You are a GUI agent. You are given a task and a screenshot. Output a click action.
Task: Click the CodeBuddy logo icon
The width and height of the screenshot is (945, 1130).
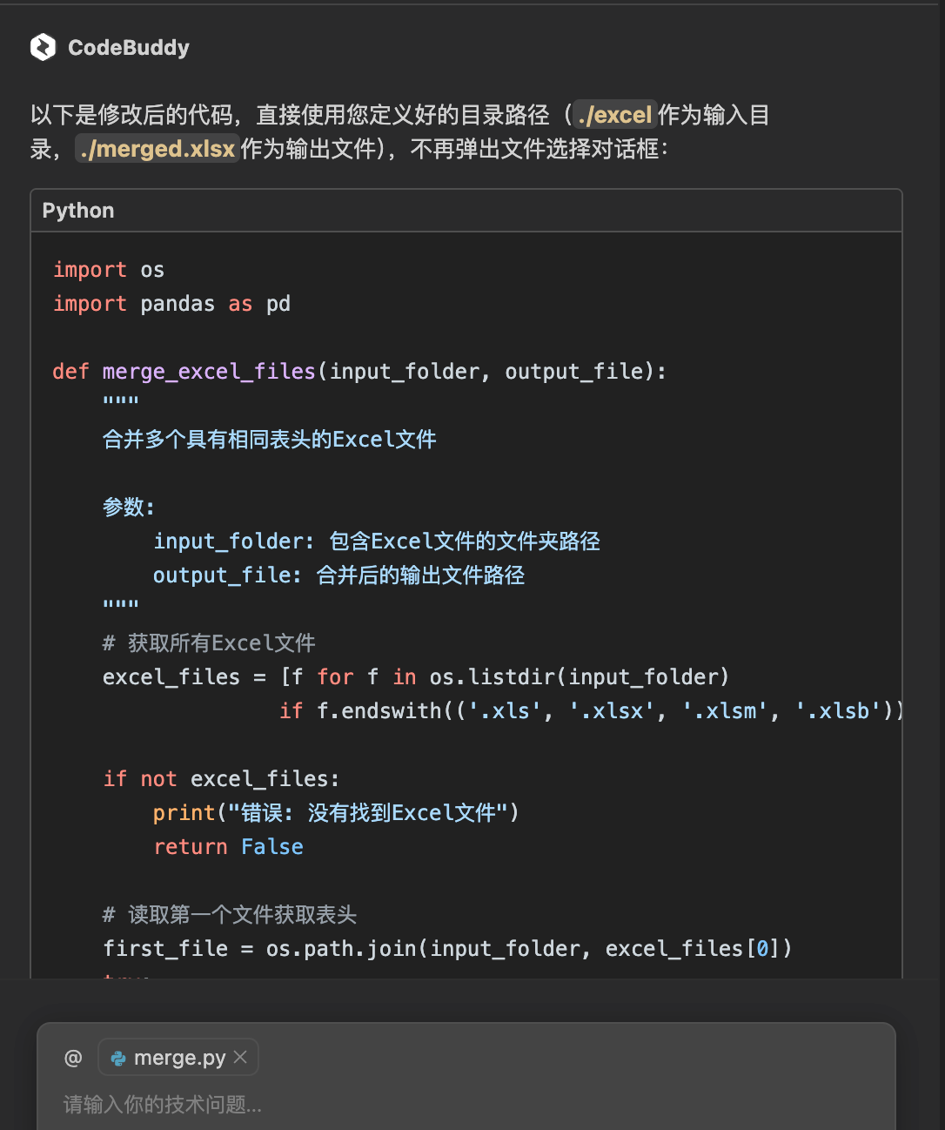coord(43,48)
